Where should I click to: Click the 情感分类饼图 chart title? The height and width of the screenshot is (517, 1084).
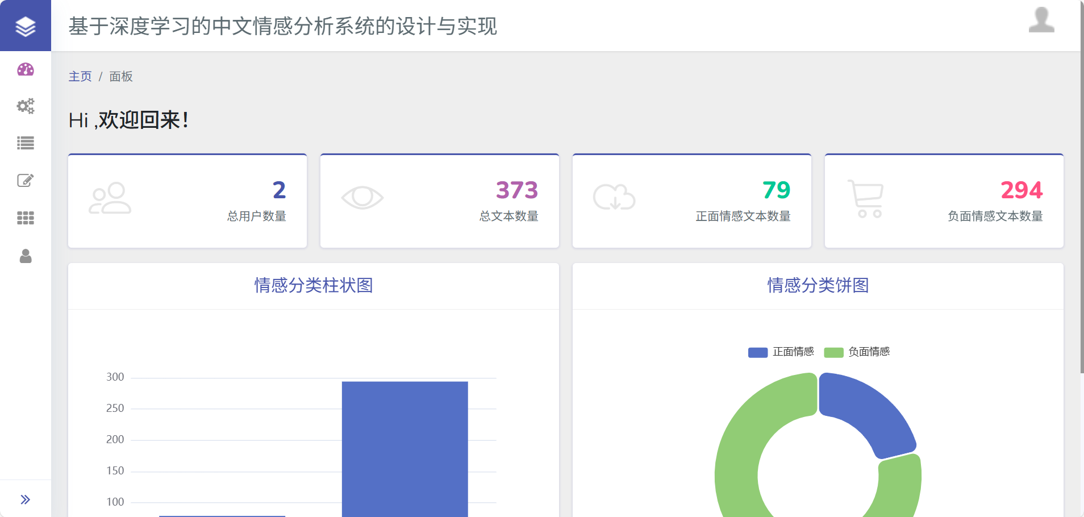coord(818,285)
